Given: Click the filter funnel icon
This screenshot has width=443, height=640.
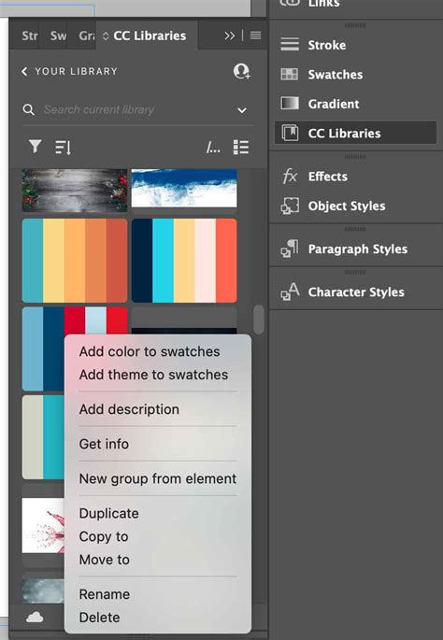Looking at the screenshot, I should (36, 147).
